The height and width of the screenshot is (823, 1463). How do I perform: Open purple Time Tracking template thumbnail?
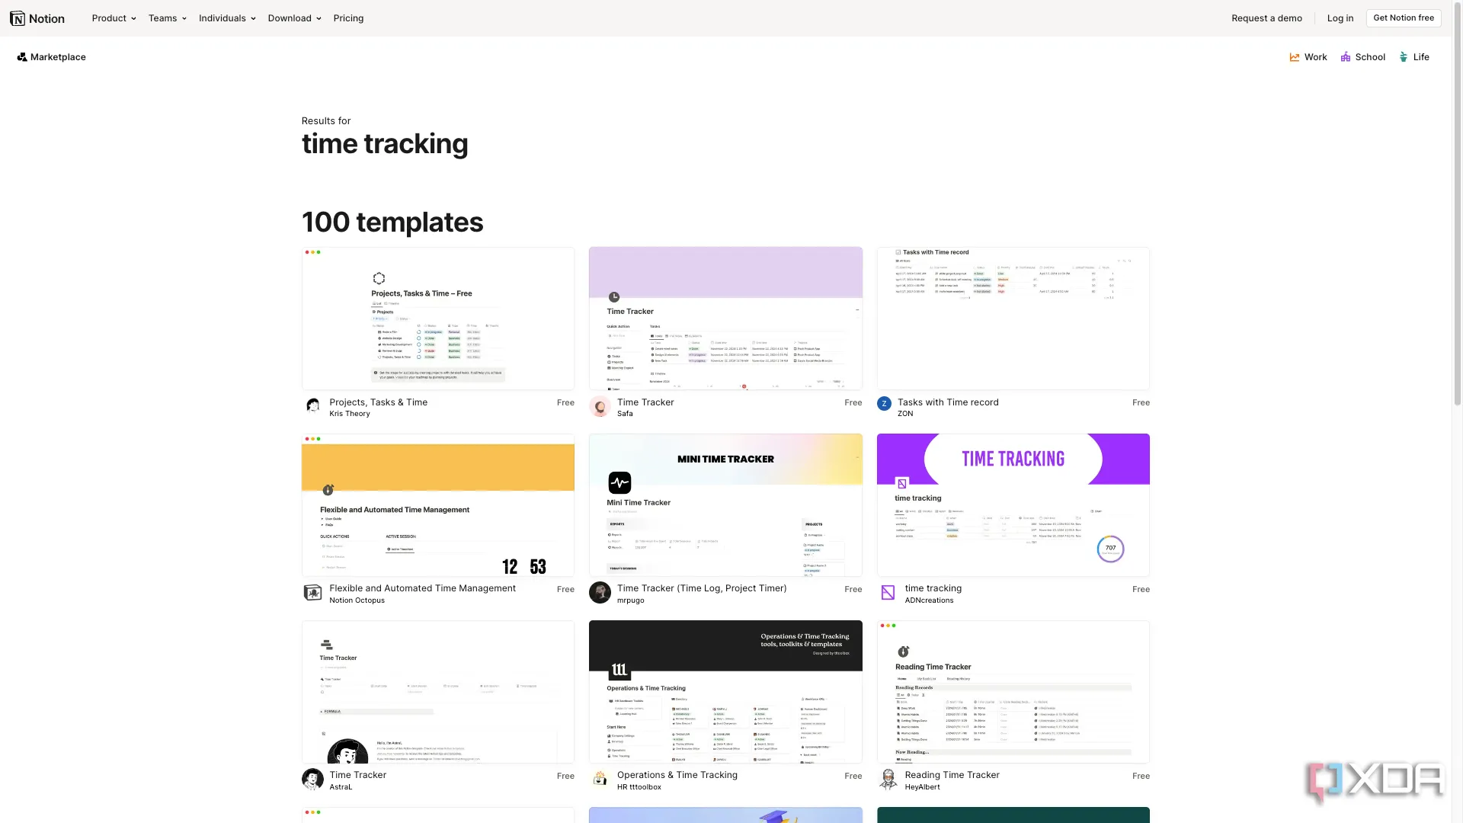(x=1013, y=505)
